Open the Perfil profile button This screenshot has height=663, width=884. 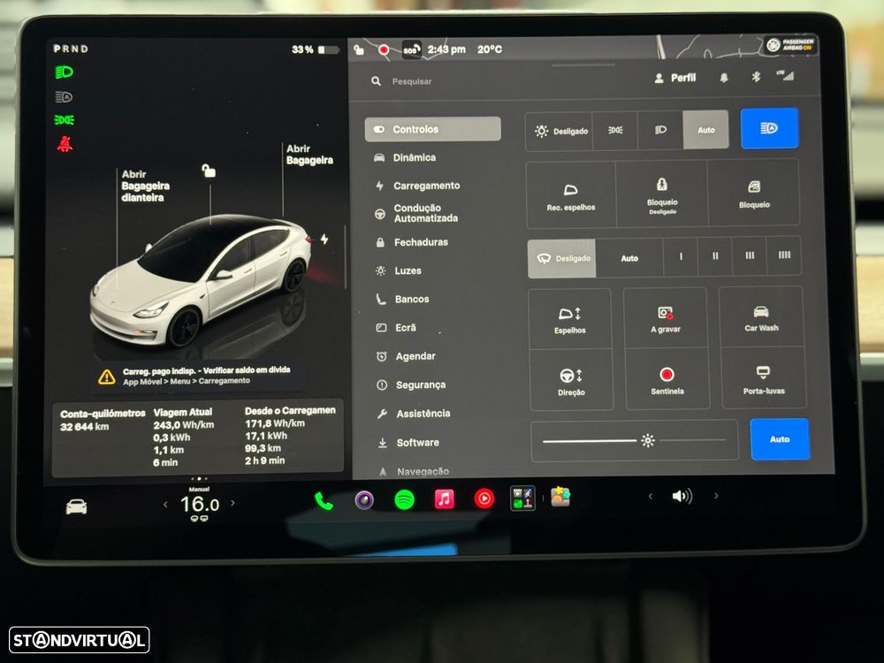(x=675, y=78)
